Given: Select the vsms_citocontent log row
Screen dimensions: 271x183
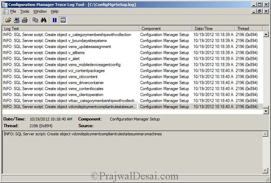Looking at the screenshot, I should (133, 77).
